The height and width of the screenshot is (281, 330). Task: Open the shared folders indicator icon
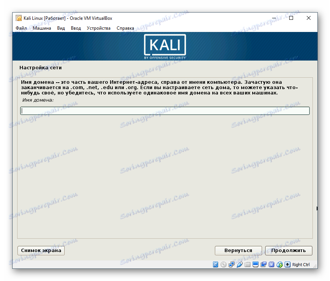point(248,264)
